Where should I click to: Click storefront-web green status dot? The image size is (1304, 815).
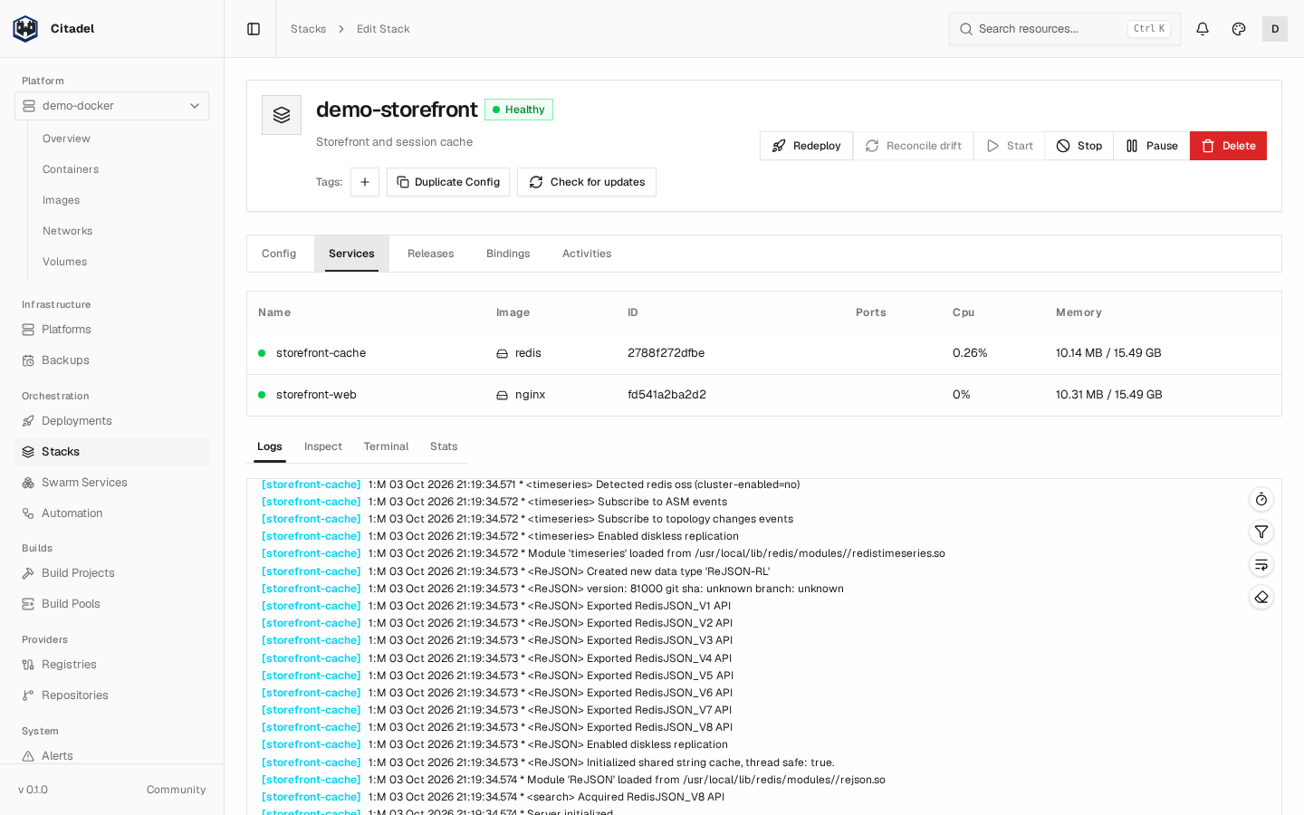coord(262,395)
